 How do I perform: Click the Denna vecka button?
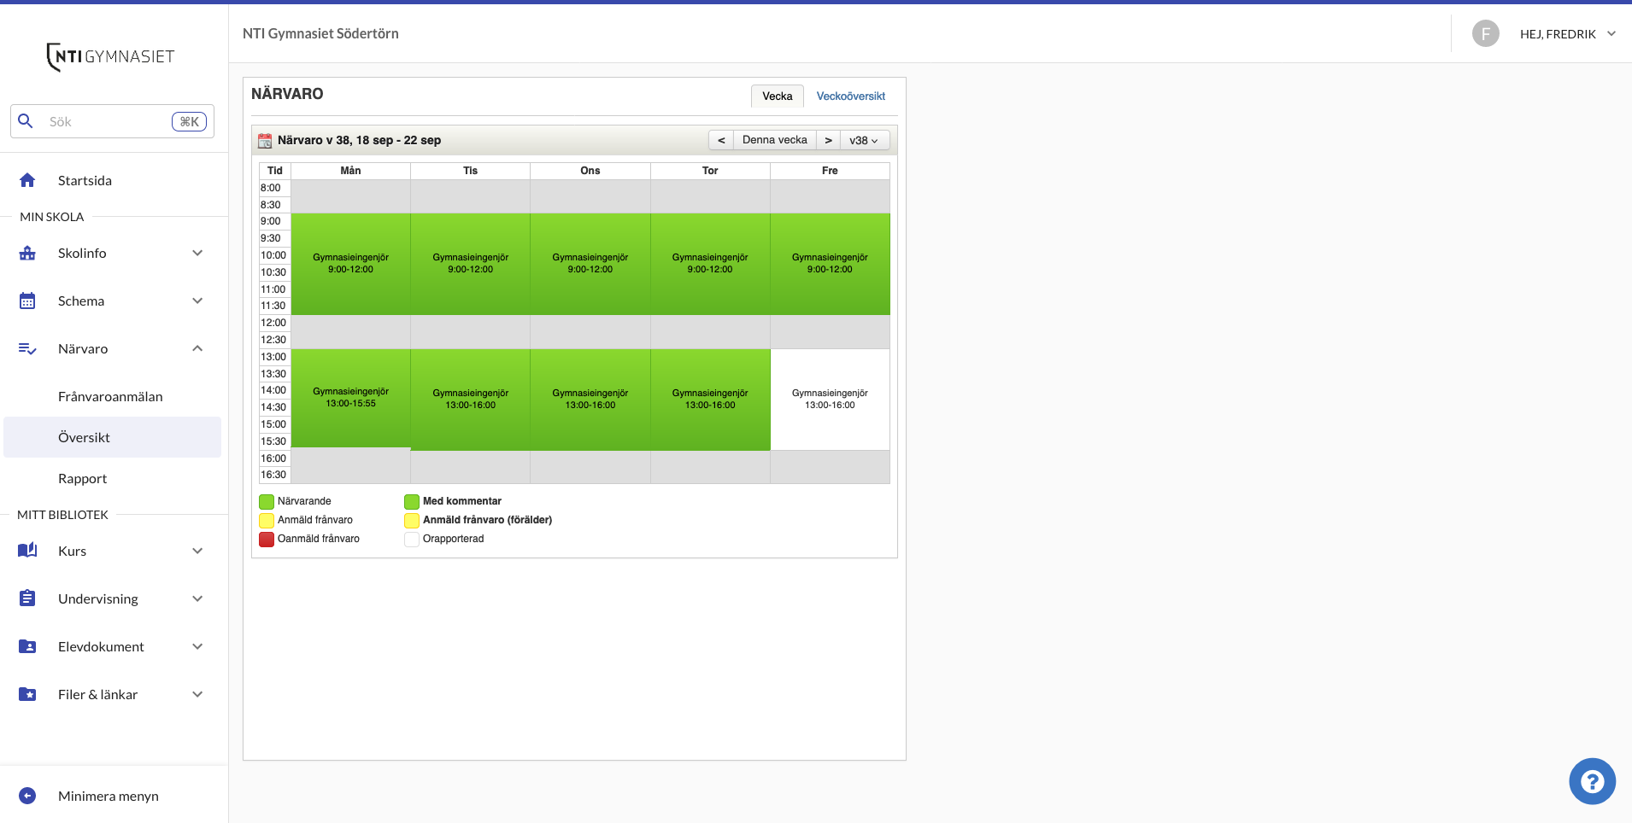[x=774, y=139]
